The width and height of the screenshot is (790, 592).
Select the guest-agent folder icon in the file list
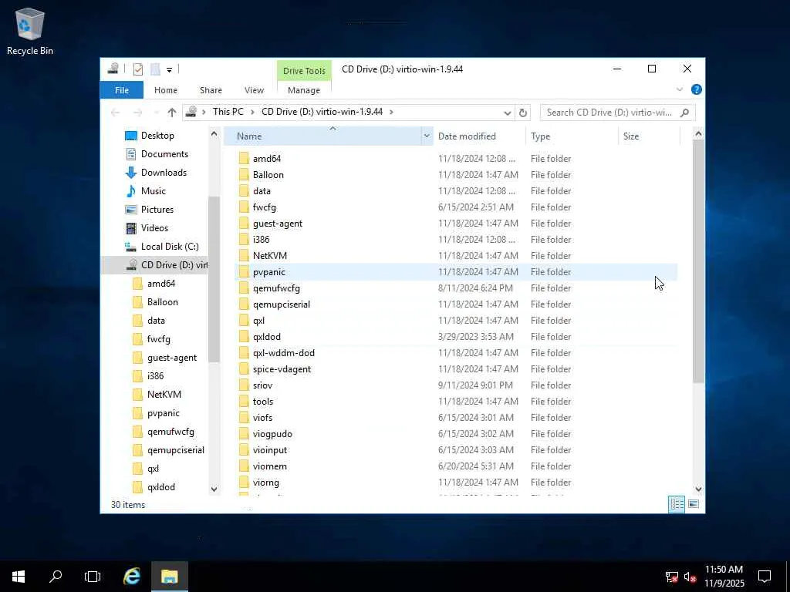[244, 223]
